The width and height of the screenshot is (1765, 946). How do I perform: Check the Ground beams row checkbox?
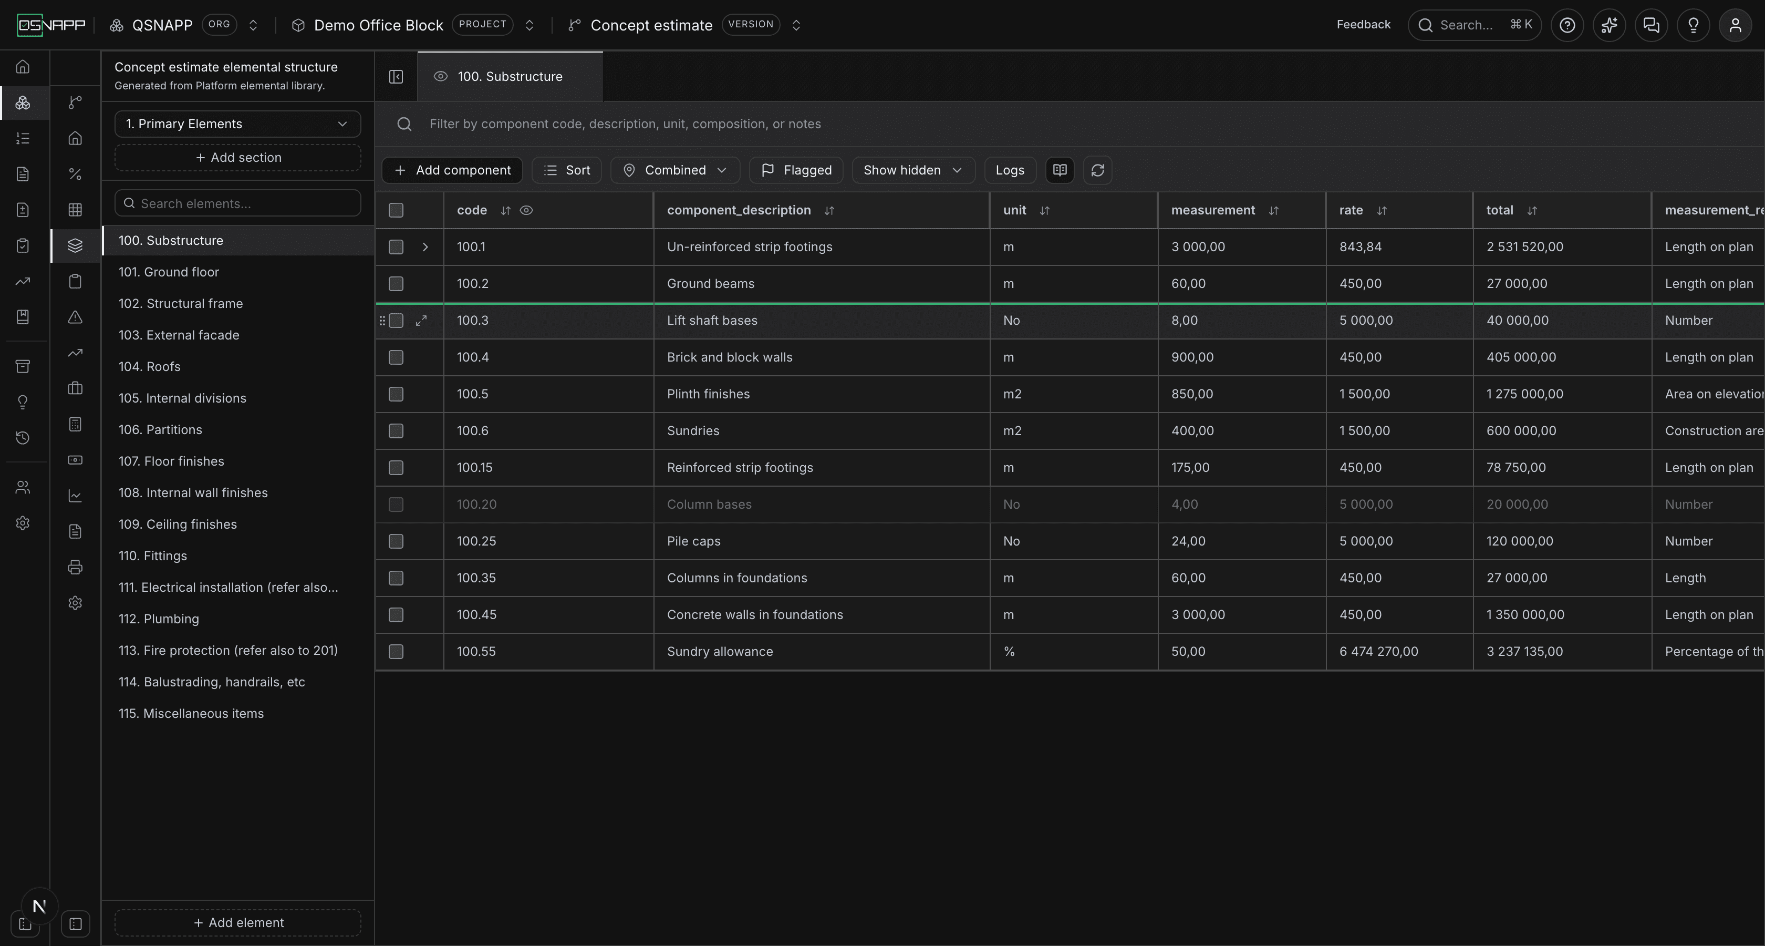(x=396, y=284)
